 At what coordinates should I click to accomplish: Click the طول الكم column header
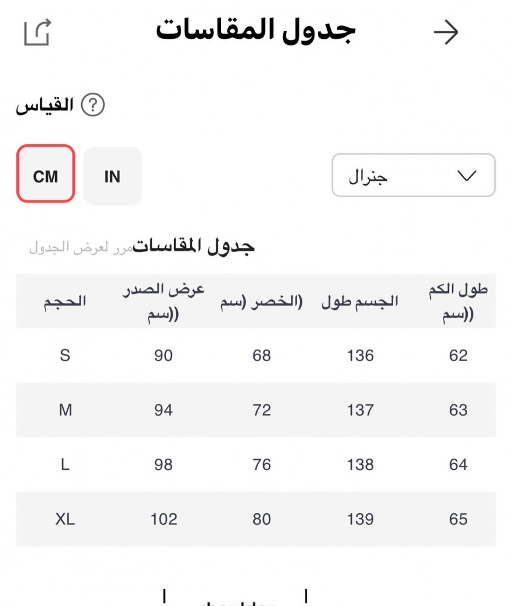click(458, 301)
